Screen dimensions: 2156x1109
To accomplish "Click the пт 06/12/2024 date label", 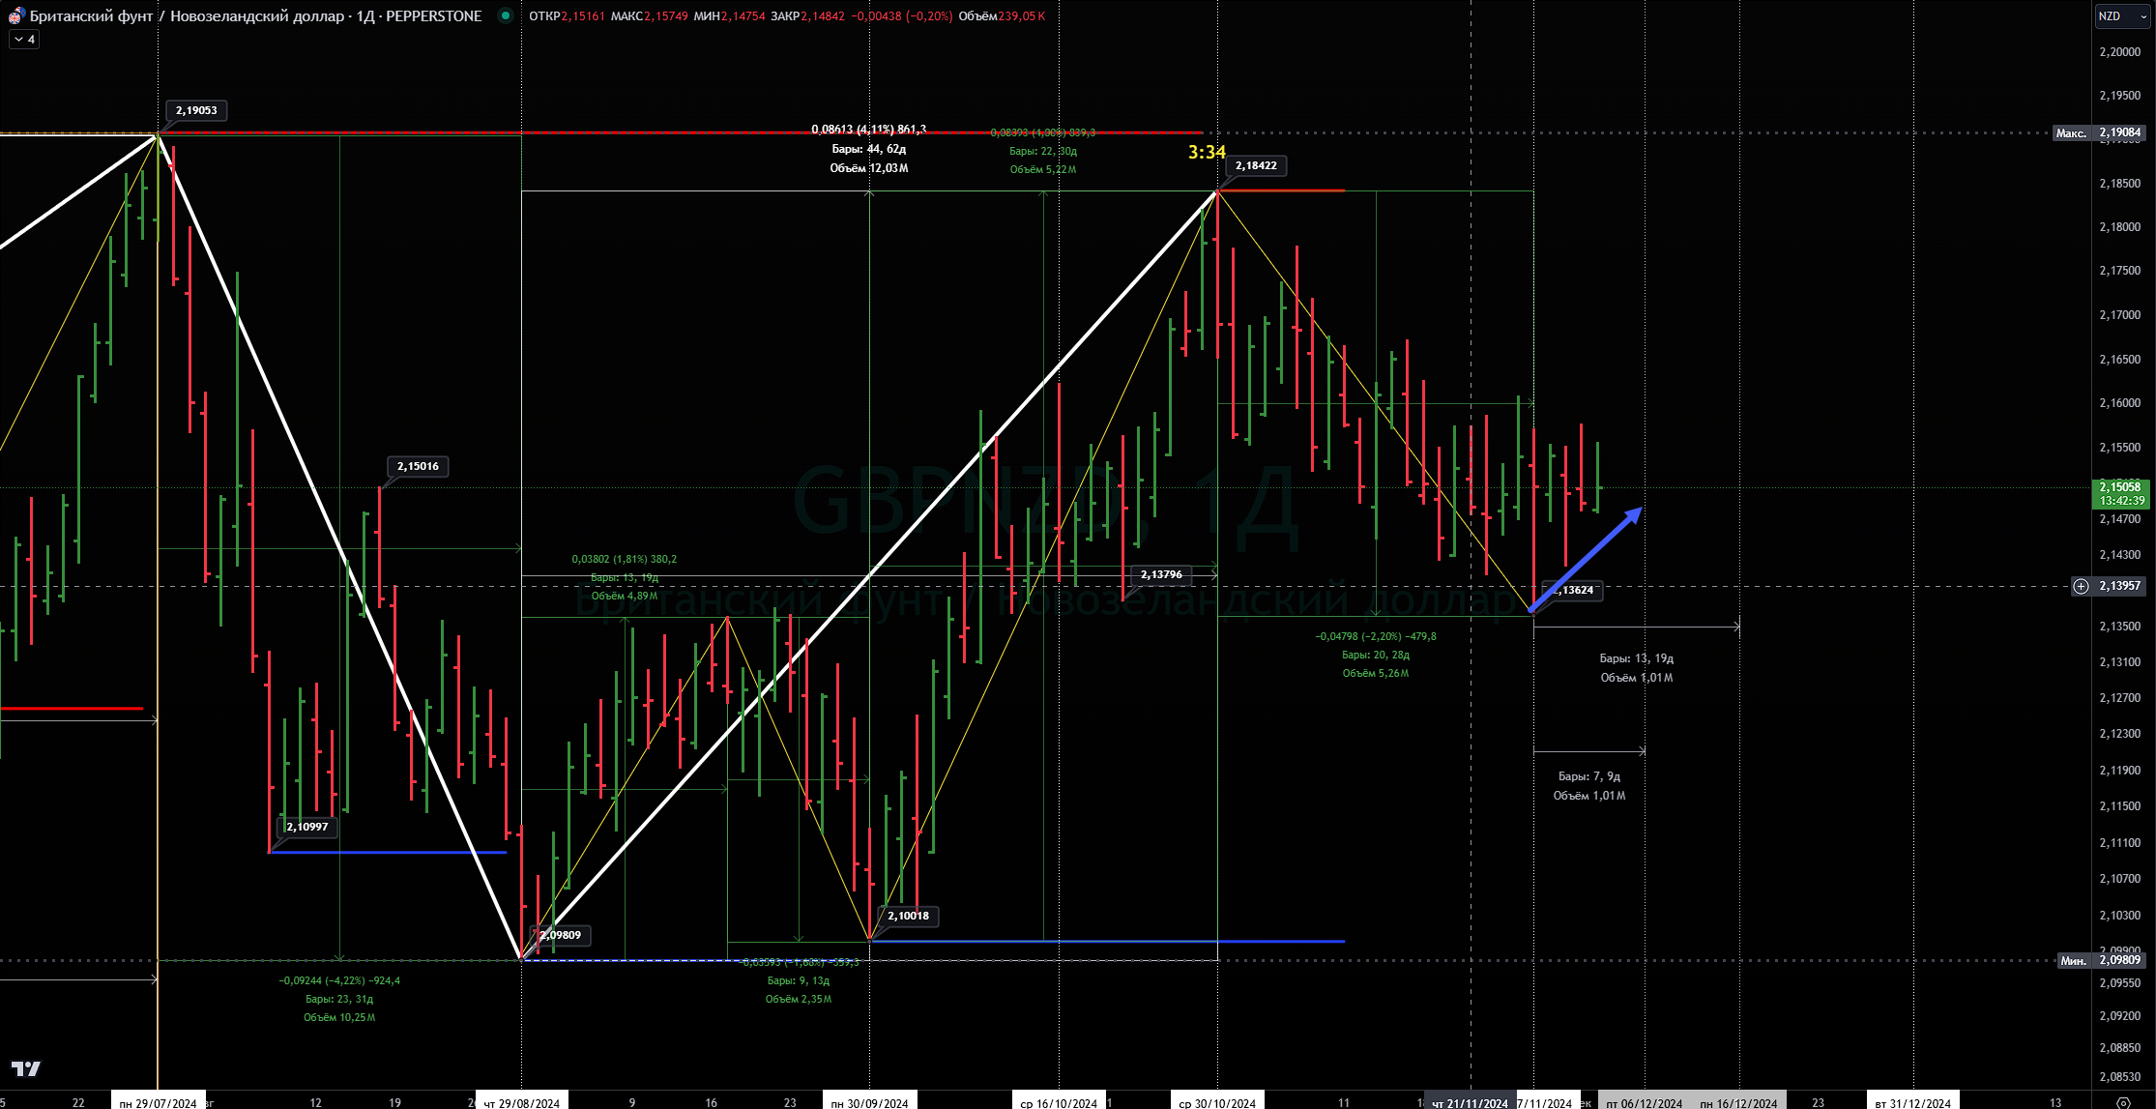I will [x=1645, y=1102].
